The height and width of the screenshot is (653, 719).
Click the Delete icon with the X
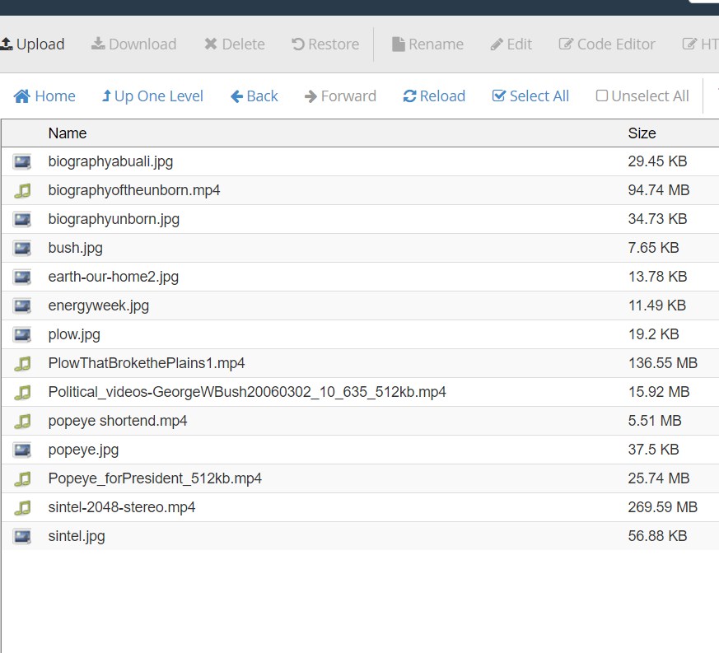[x=209, y=44]
